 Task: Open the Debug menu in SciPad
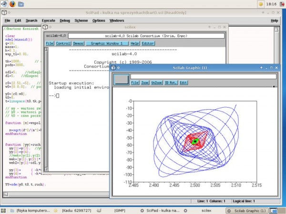click(x=65, y=21)
